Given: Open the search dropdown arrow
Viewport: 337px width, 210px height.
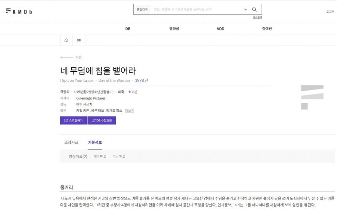Looking at the screenshot, I should click(x=245, y=9).
